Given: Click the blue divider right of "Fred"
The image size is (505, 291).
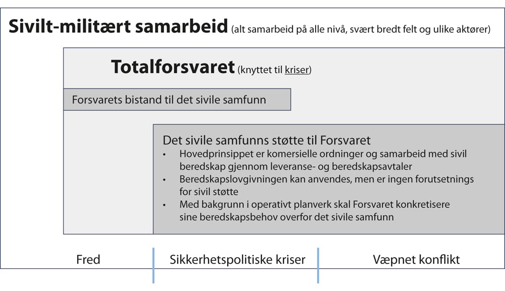Looking at the screenshot, I should [153, 265].
